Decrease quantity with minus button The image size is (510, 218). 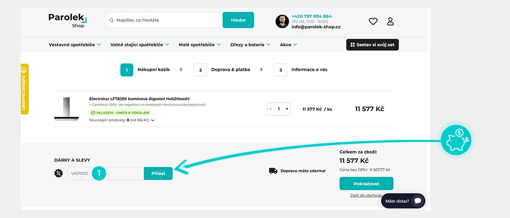tap(271, 109)
